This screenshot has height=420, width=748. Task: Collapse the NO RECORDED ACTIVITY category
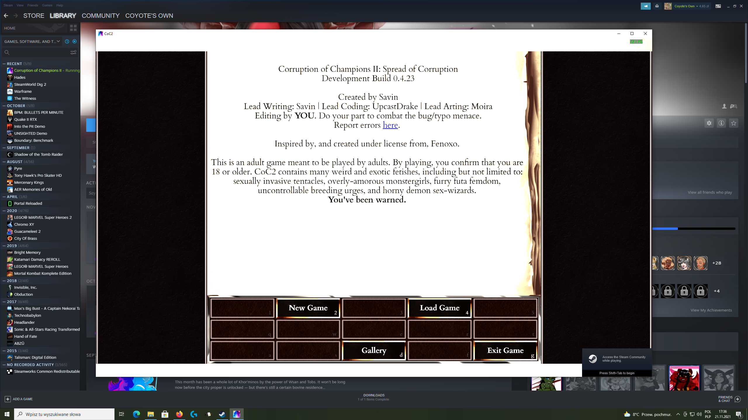pyautogui.click(x=4, y=365)
